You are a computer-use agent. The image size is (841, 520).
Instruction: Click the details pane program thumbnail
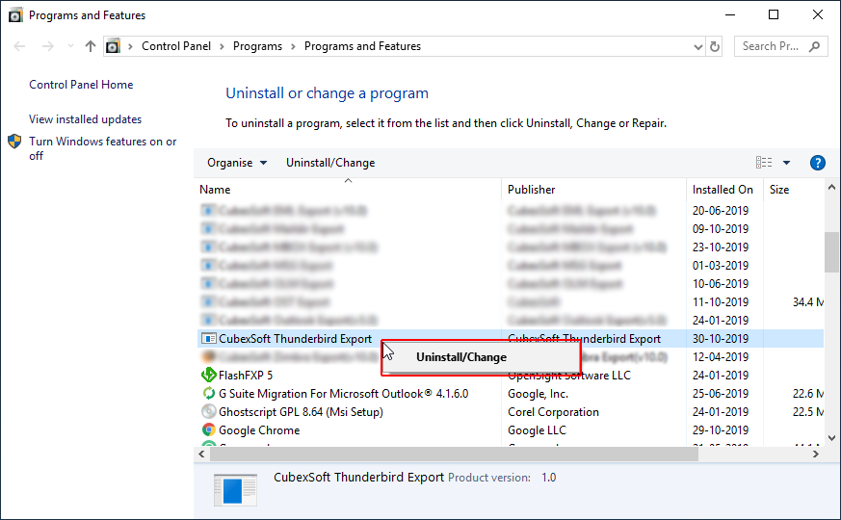point(235,489)
